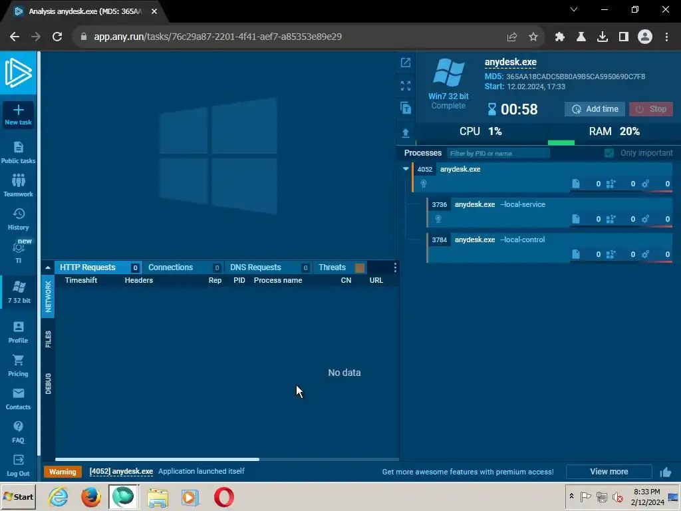Open file explorer folder on taskbar
Screen dimensions: 681x511
pyautogui.click(x=157, y=497)
